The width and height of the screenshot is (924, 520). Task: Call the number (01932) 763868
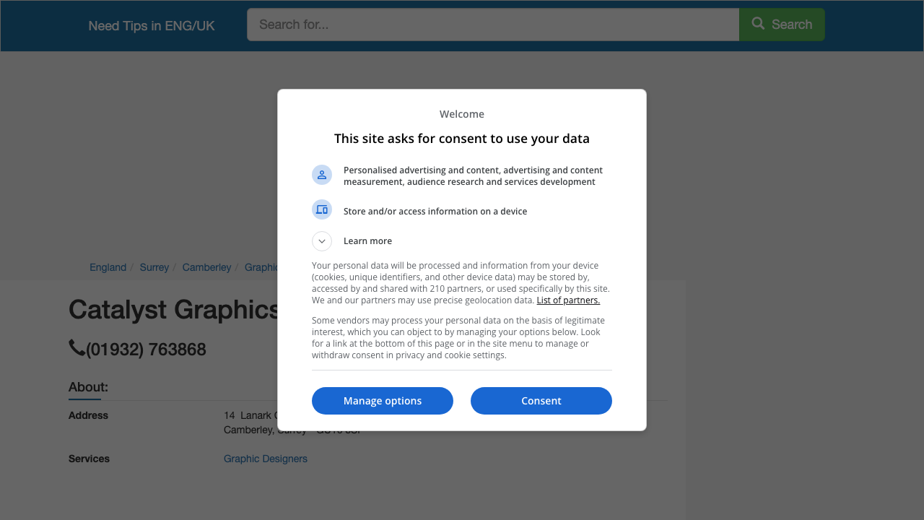(x=146, y=350)
